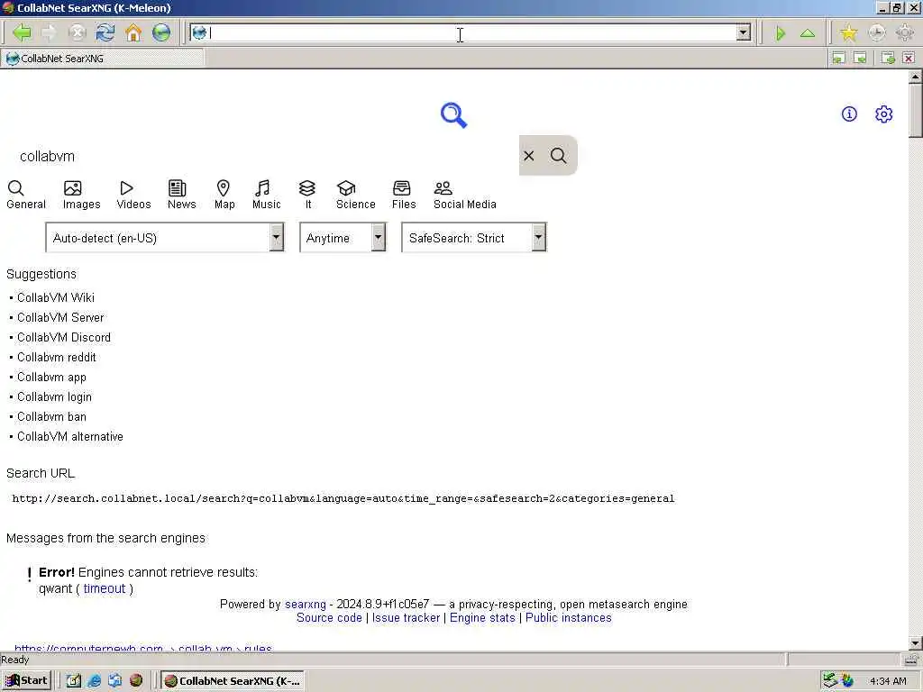Click the CollabNet SearXNG taskbar button
This screenshot has height=692, width=923.
pyautogui.click(x=233, y=681)
